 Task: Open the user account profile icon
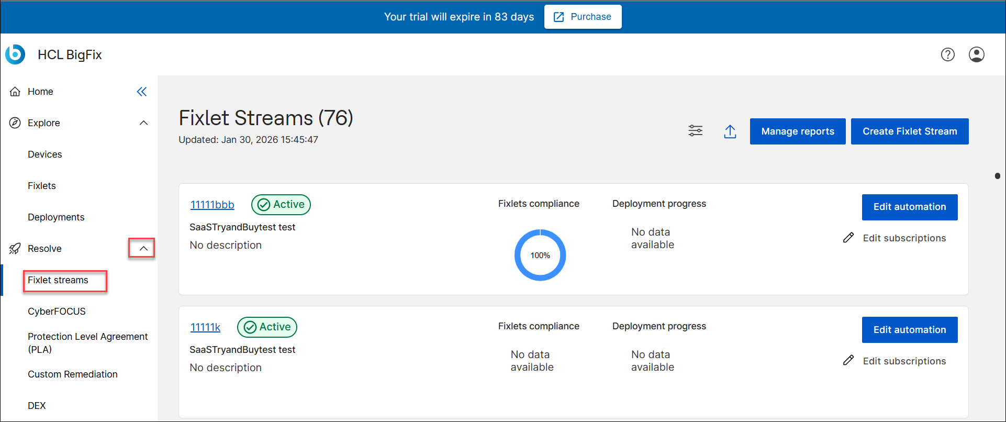point(976,54)
